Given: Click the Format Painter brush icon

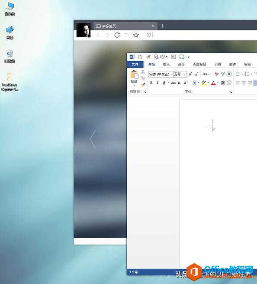Looking at the screenshot, I should (x=143, y=85).
